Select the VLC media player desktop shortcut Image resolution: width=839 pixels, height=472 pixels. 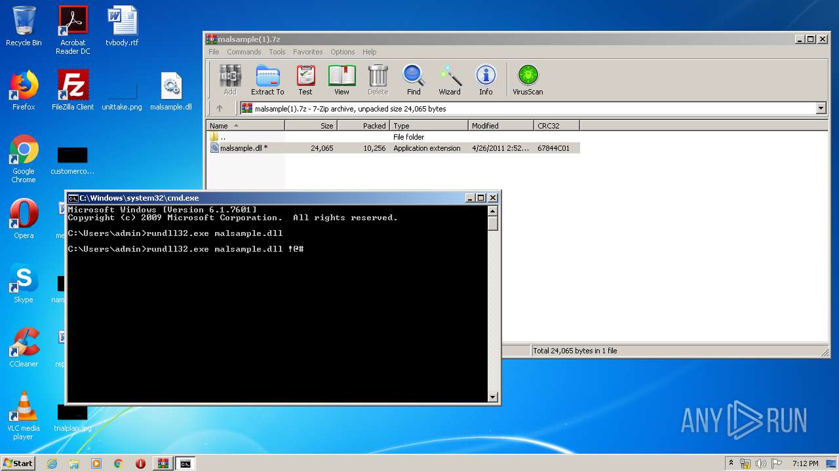pyautogui.click(x=24, y=416)
